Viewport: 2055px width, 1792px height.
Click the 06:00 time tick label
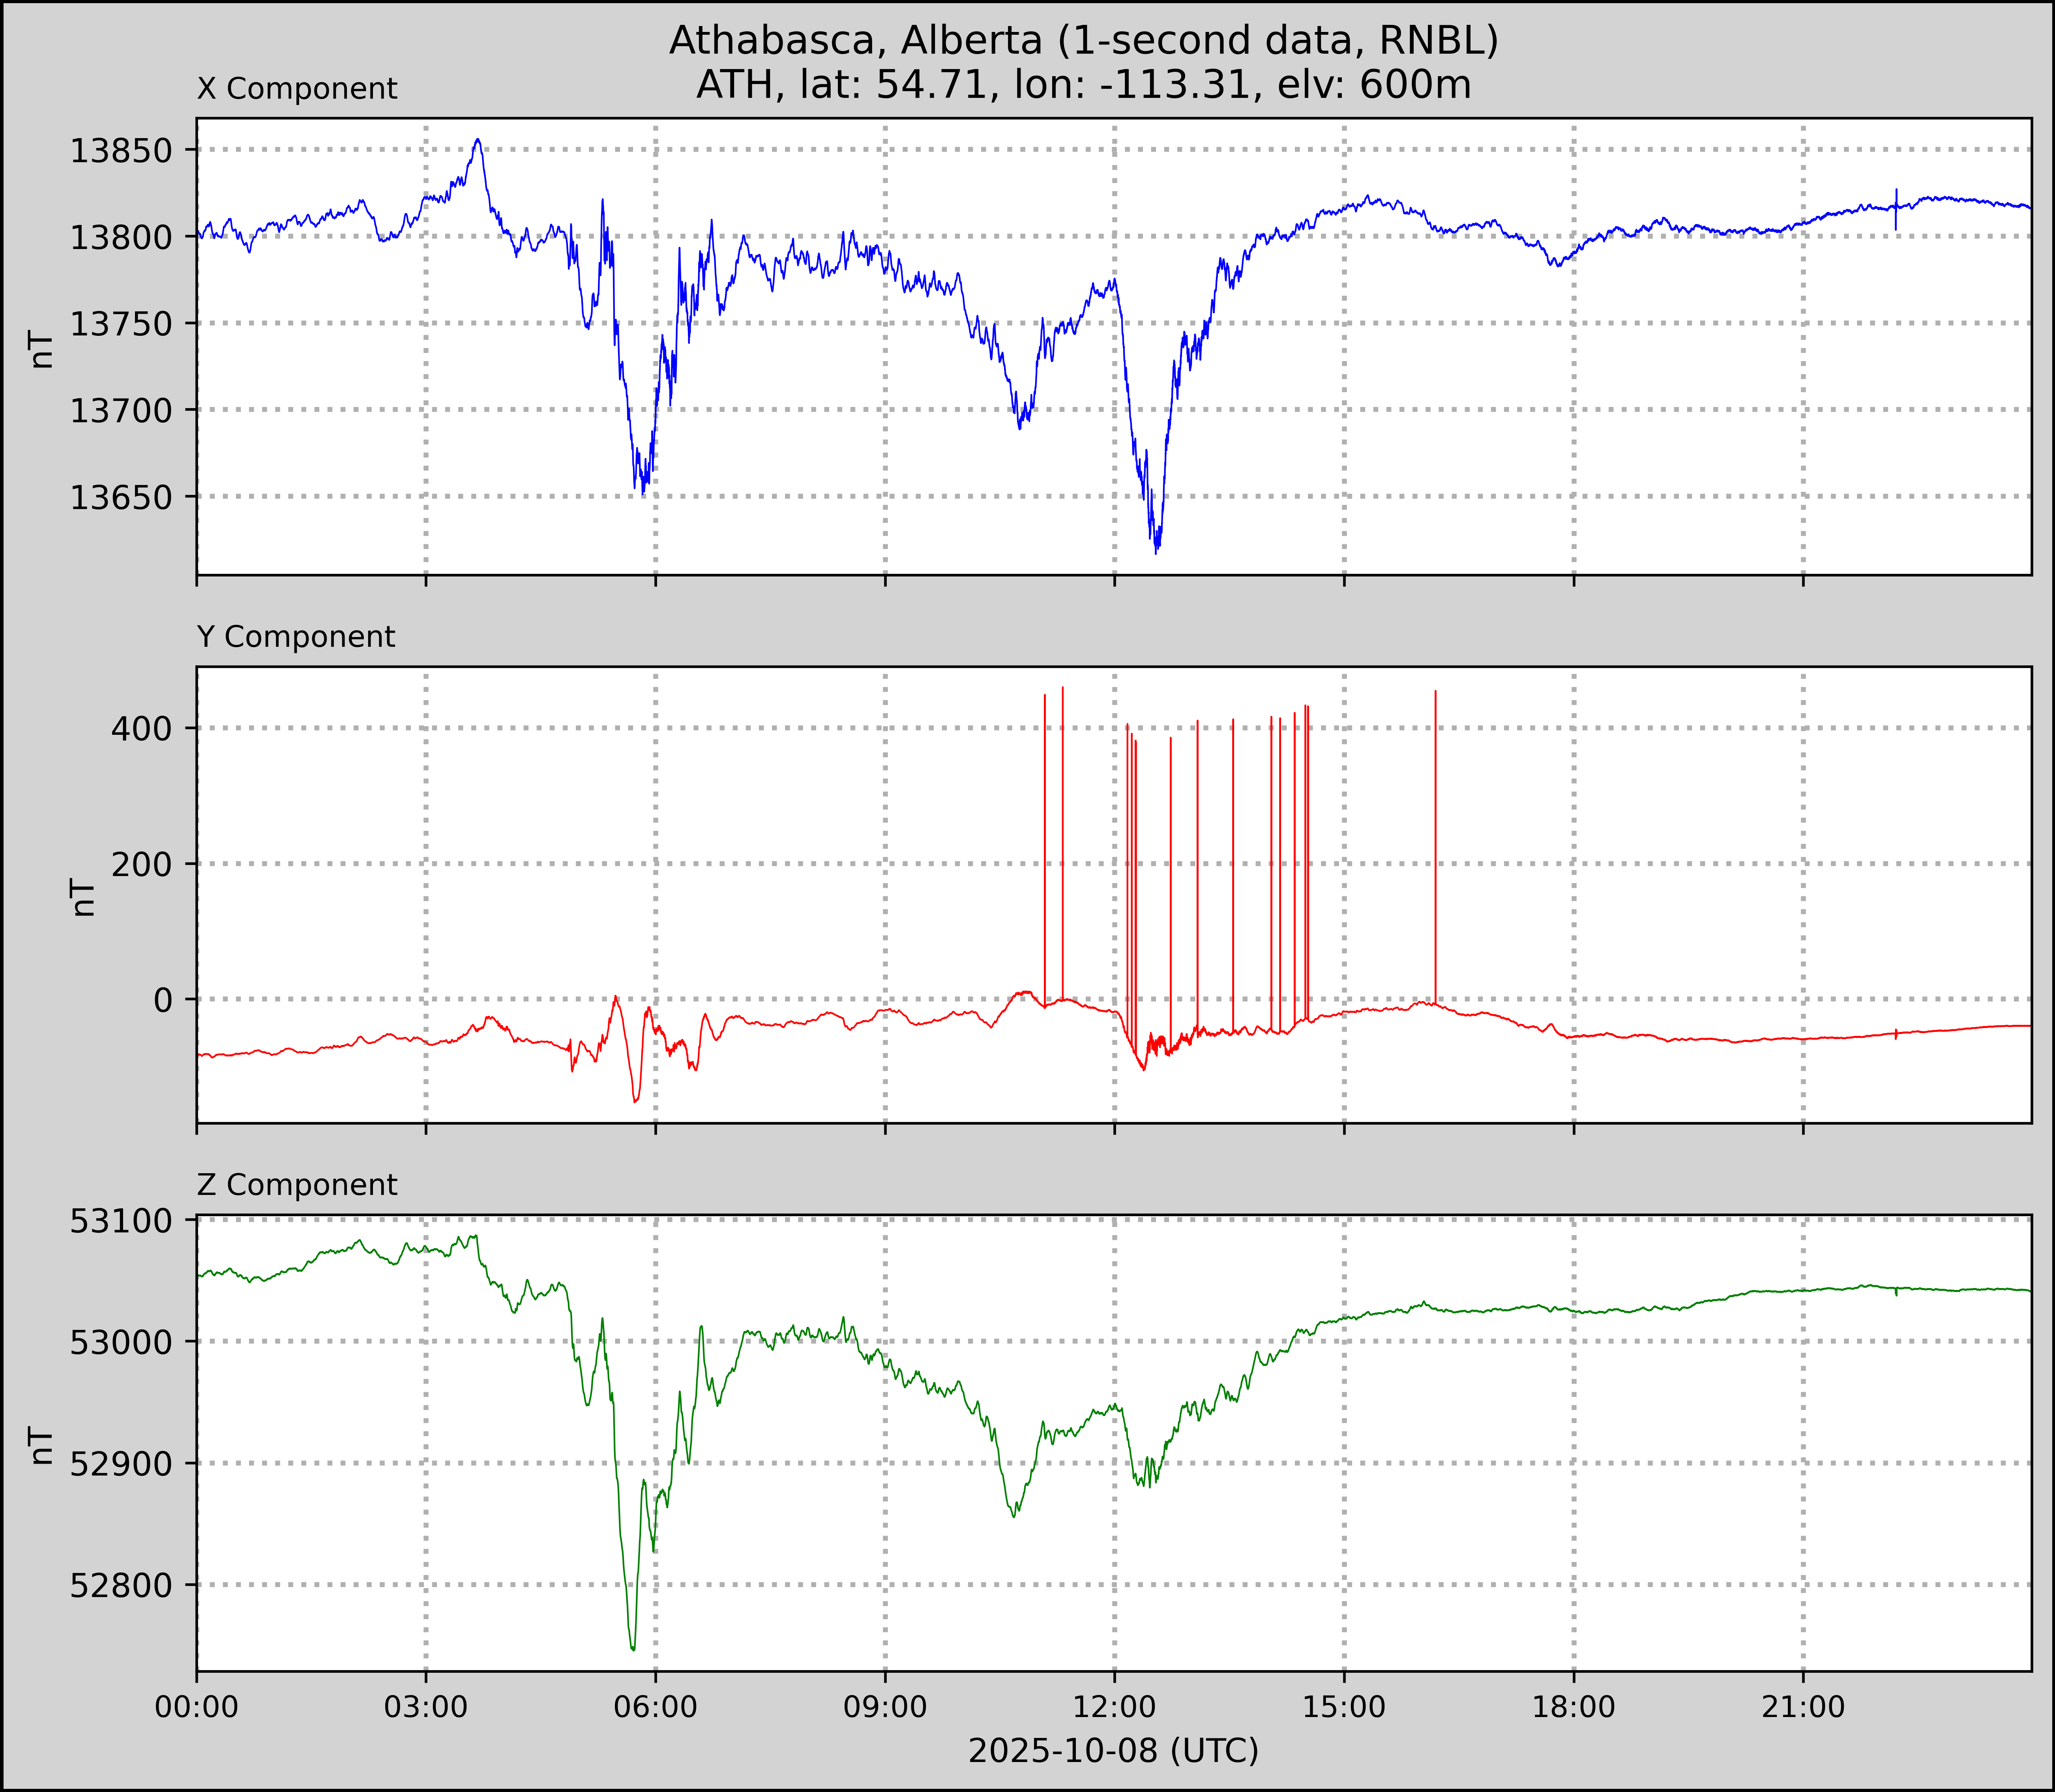(x=656, y=1707)
